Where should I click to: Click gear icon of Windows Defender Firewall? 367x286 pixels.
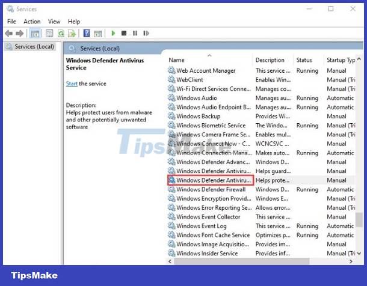(171, 189)
